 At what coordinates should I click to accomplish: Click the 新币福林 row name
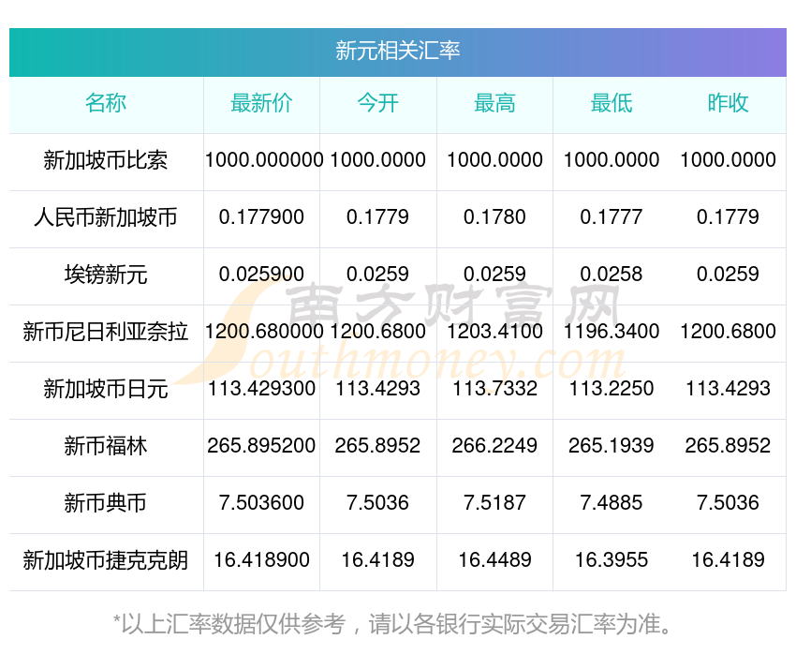(x=106, y=446)
